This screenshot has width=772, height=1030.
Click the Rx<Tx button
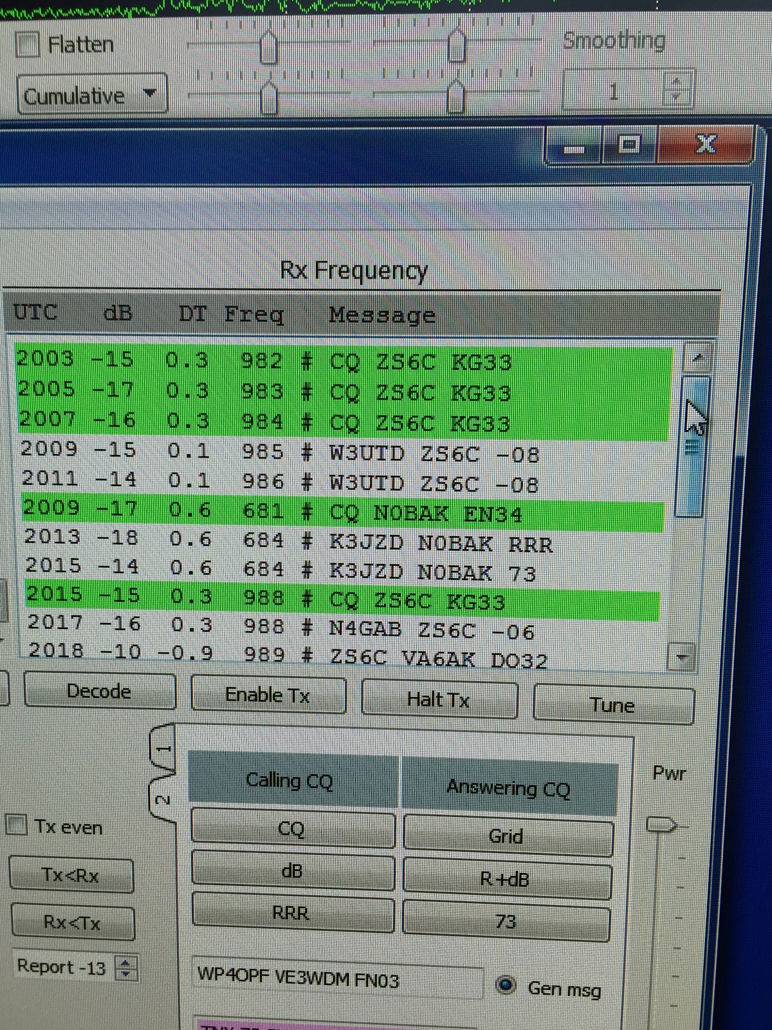click(x=73, y=922)
